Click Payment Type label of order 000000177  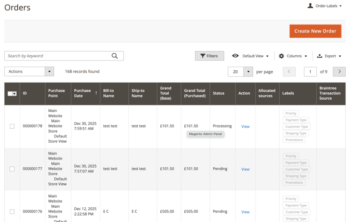[x=296, y=163]
